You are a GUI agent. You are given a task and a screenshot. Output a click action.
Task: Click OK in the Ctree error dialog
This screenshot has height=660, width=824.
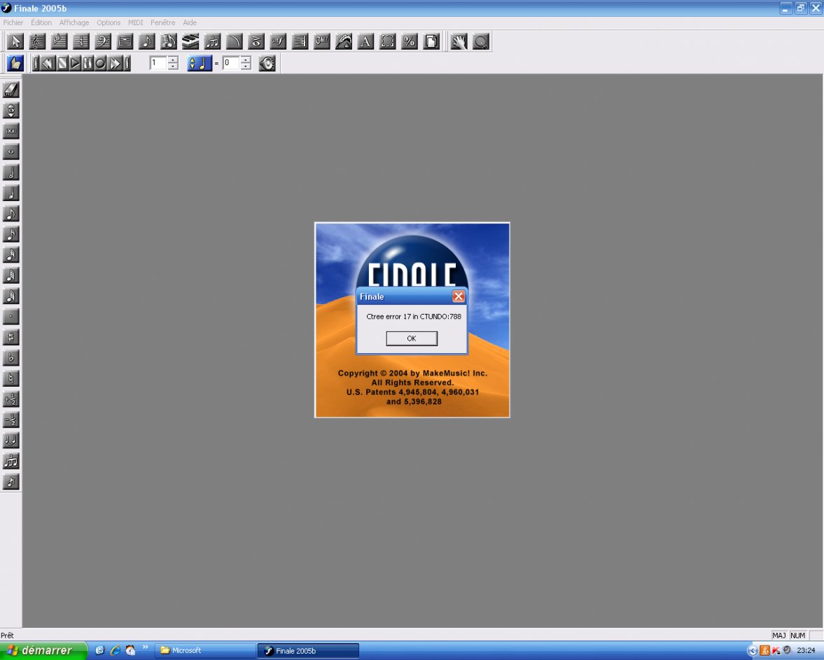(x=412, y=338)
